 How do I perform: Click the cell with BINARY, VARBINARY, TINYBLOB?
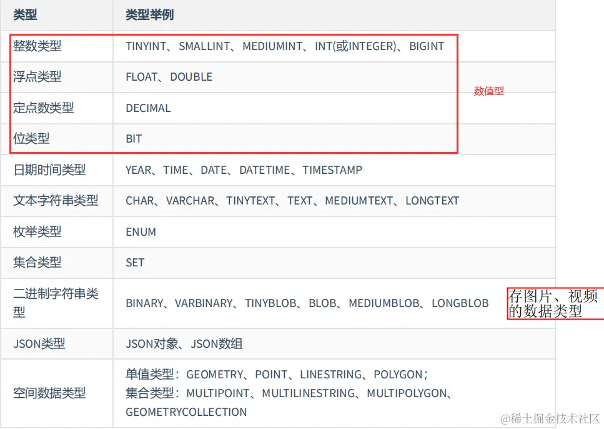click(334, 303)
